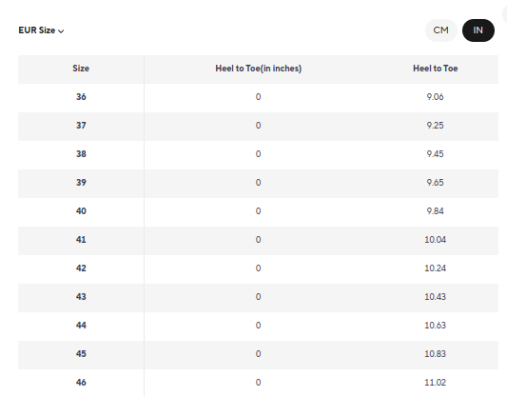
Task: Switch units to CM
Action: coord(441,30)
